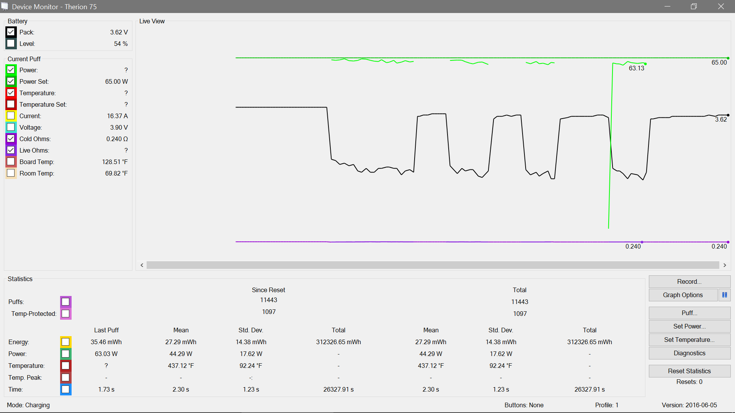
Task: Disable the Cold Ohms checkbox
Action: [x=11, y=139]
